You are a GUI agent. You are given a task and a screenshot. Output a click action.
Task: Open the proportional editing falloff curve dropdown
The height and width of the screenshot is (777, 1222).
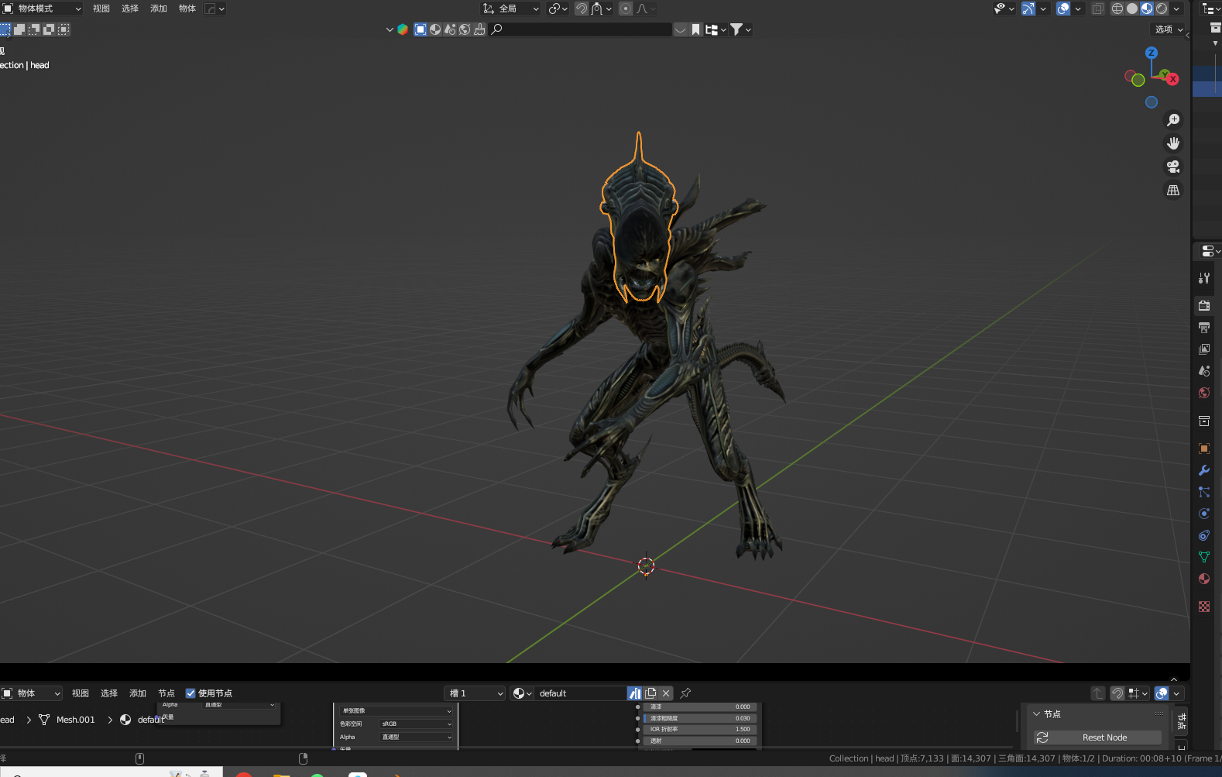coord(647,9)
